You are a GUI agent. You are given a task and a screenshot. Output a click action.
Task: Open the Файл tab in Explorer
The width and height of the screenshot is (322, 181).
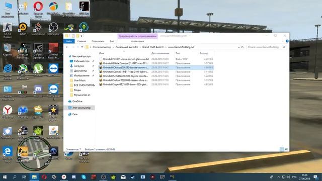click(69, 41)
